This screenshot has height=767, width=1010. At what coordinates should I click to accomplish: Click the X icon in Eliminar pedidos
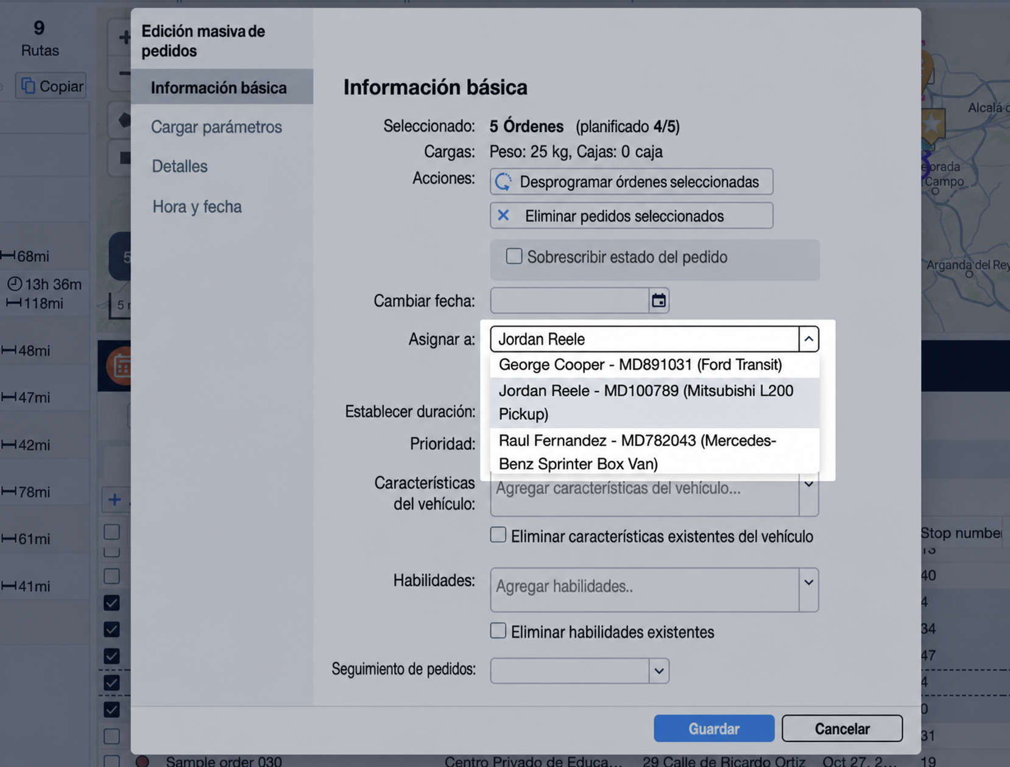pos(503,215)
